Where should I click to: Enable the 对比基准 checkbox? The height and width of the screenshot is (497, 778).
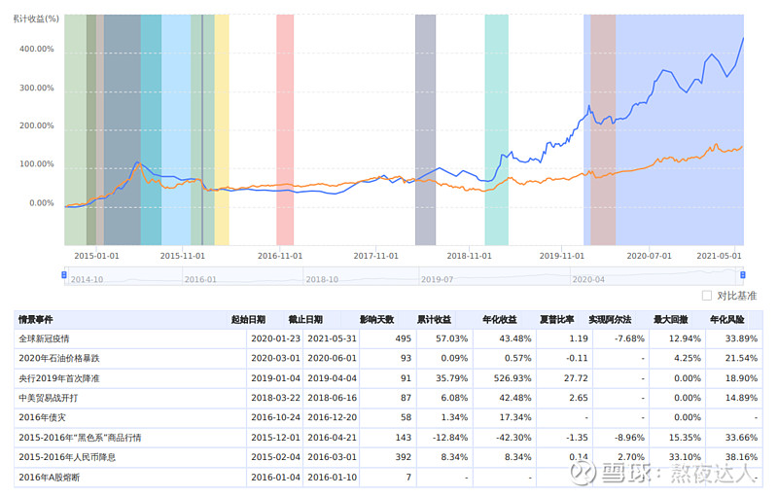coord(707,296)
